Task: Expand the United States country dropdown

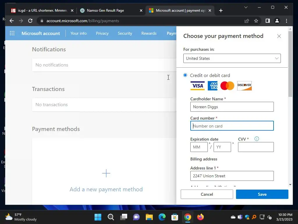Action: click(232, 58)
